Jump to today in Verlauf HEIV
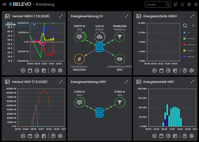Screen dimensions: 199x142 [44, 136]
